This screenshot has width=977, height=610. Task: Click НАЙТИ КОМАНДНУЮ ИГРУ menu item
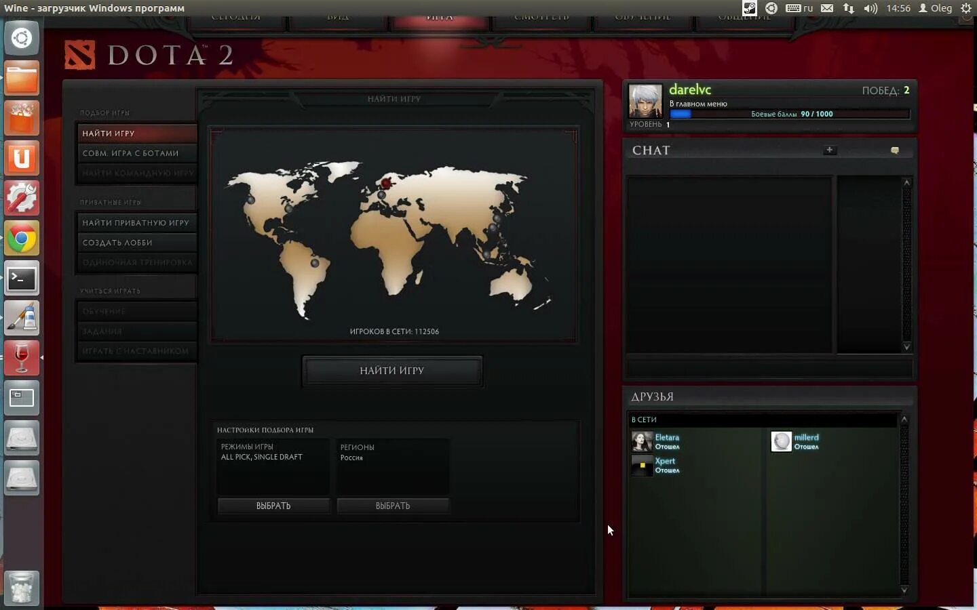coord(136,173)
